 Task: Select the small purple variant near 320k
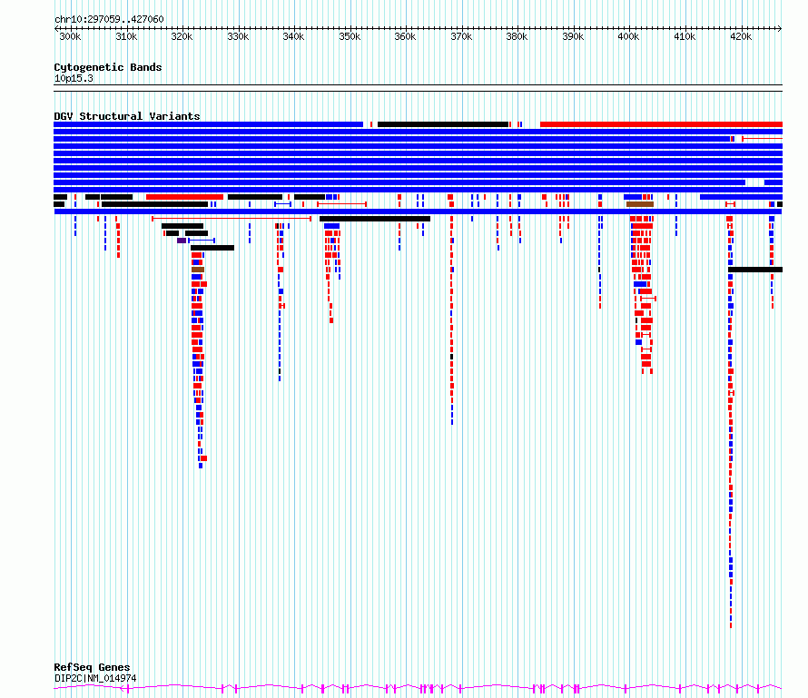pyautogui.click(x=182, y=241)
